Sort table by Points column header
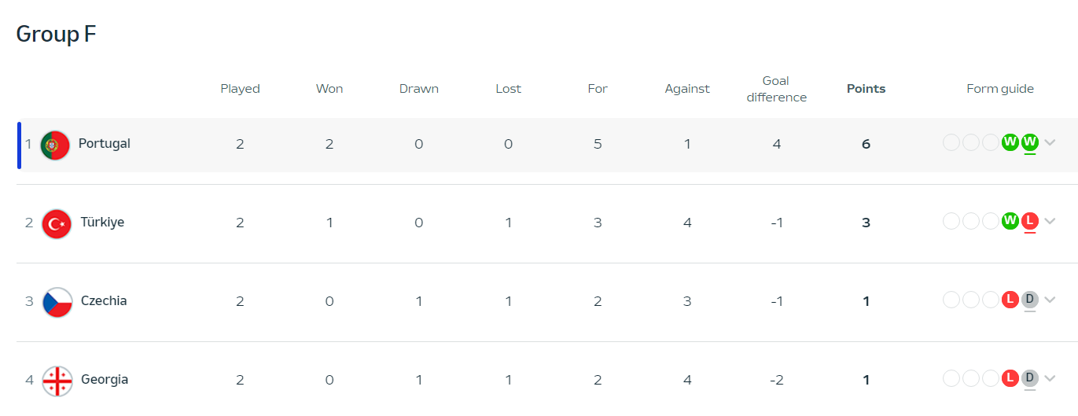Viewport: 1078px width, 416px height. point(866,89)
